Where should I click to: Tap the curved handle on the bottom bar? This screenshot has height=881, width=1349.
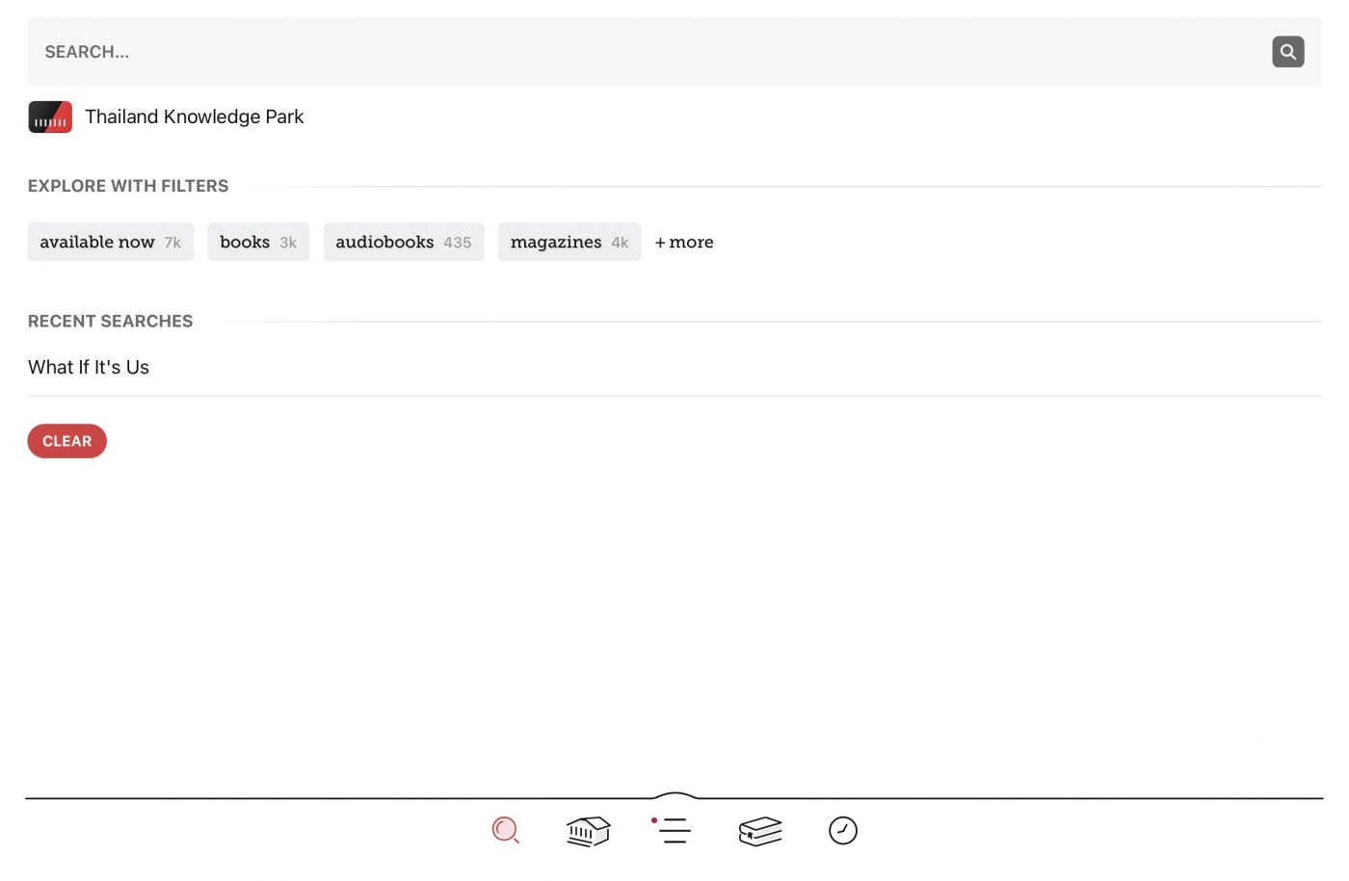[674, 795]
